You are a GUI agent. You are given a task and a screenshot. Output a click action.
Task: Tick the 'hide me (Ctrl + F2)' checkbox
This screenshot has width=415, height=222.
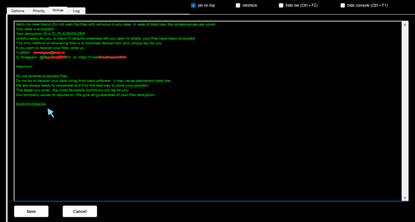[281, 5]
